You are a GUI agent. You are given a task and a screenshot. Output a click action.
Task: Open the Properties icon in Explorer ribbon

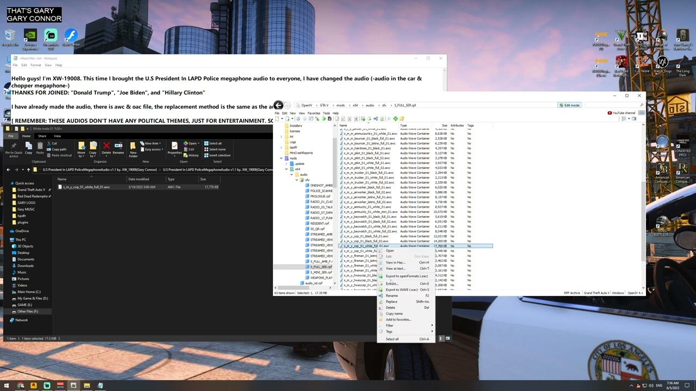coord(175,148)
